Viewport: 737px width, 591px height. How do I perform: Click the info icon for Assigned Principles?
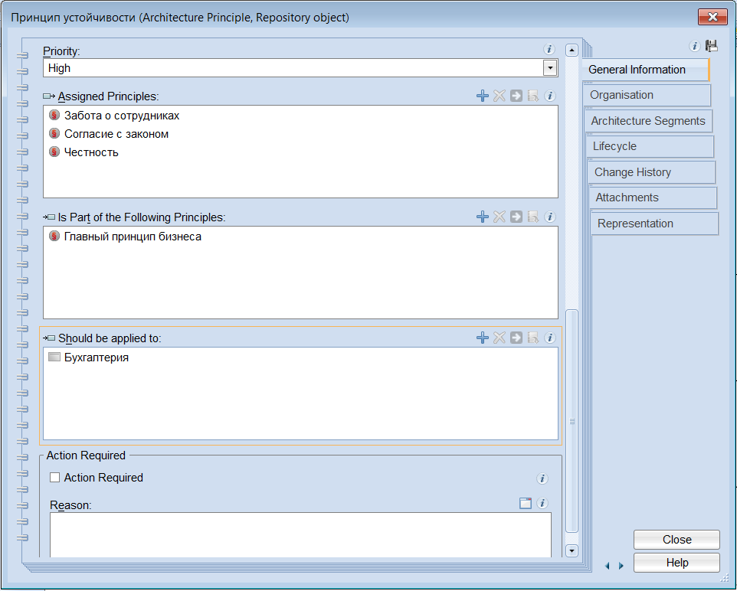tap(550, 96)
